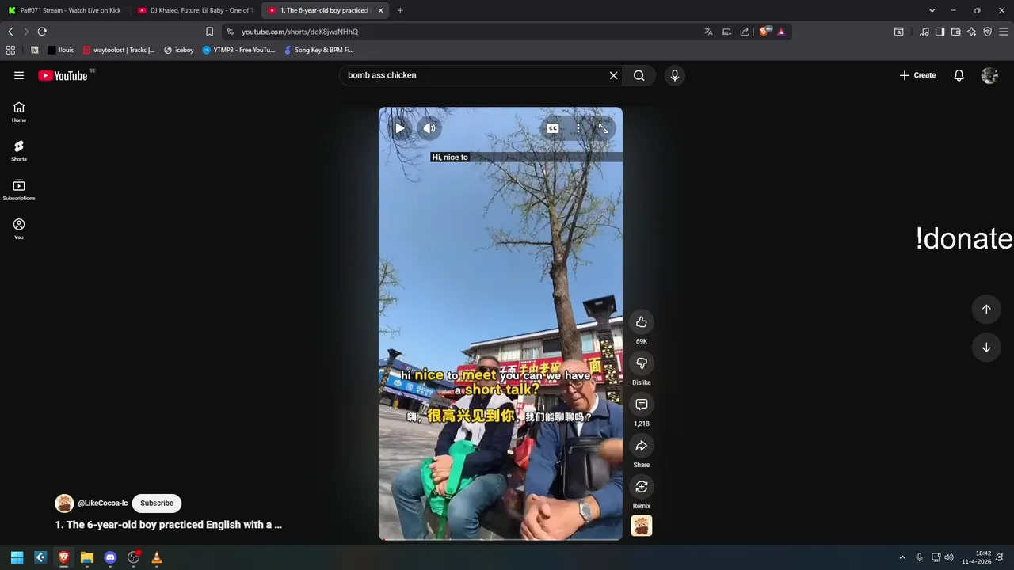Open the Brave Wallet icon
This screenshot has width=1014, height=570.
tap(955, 32)
